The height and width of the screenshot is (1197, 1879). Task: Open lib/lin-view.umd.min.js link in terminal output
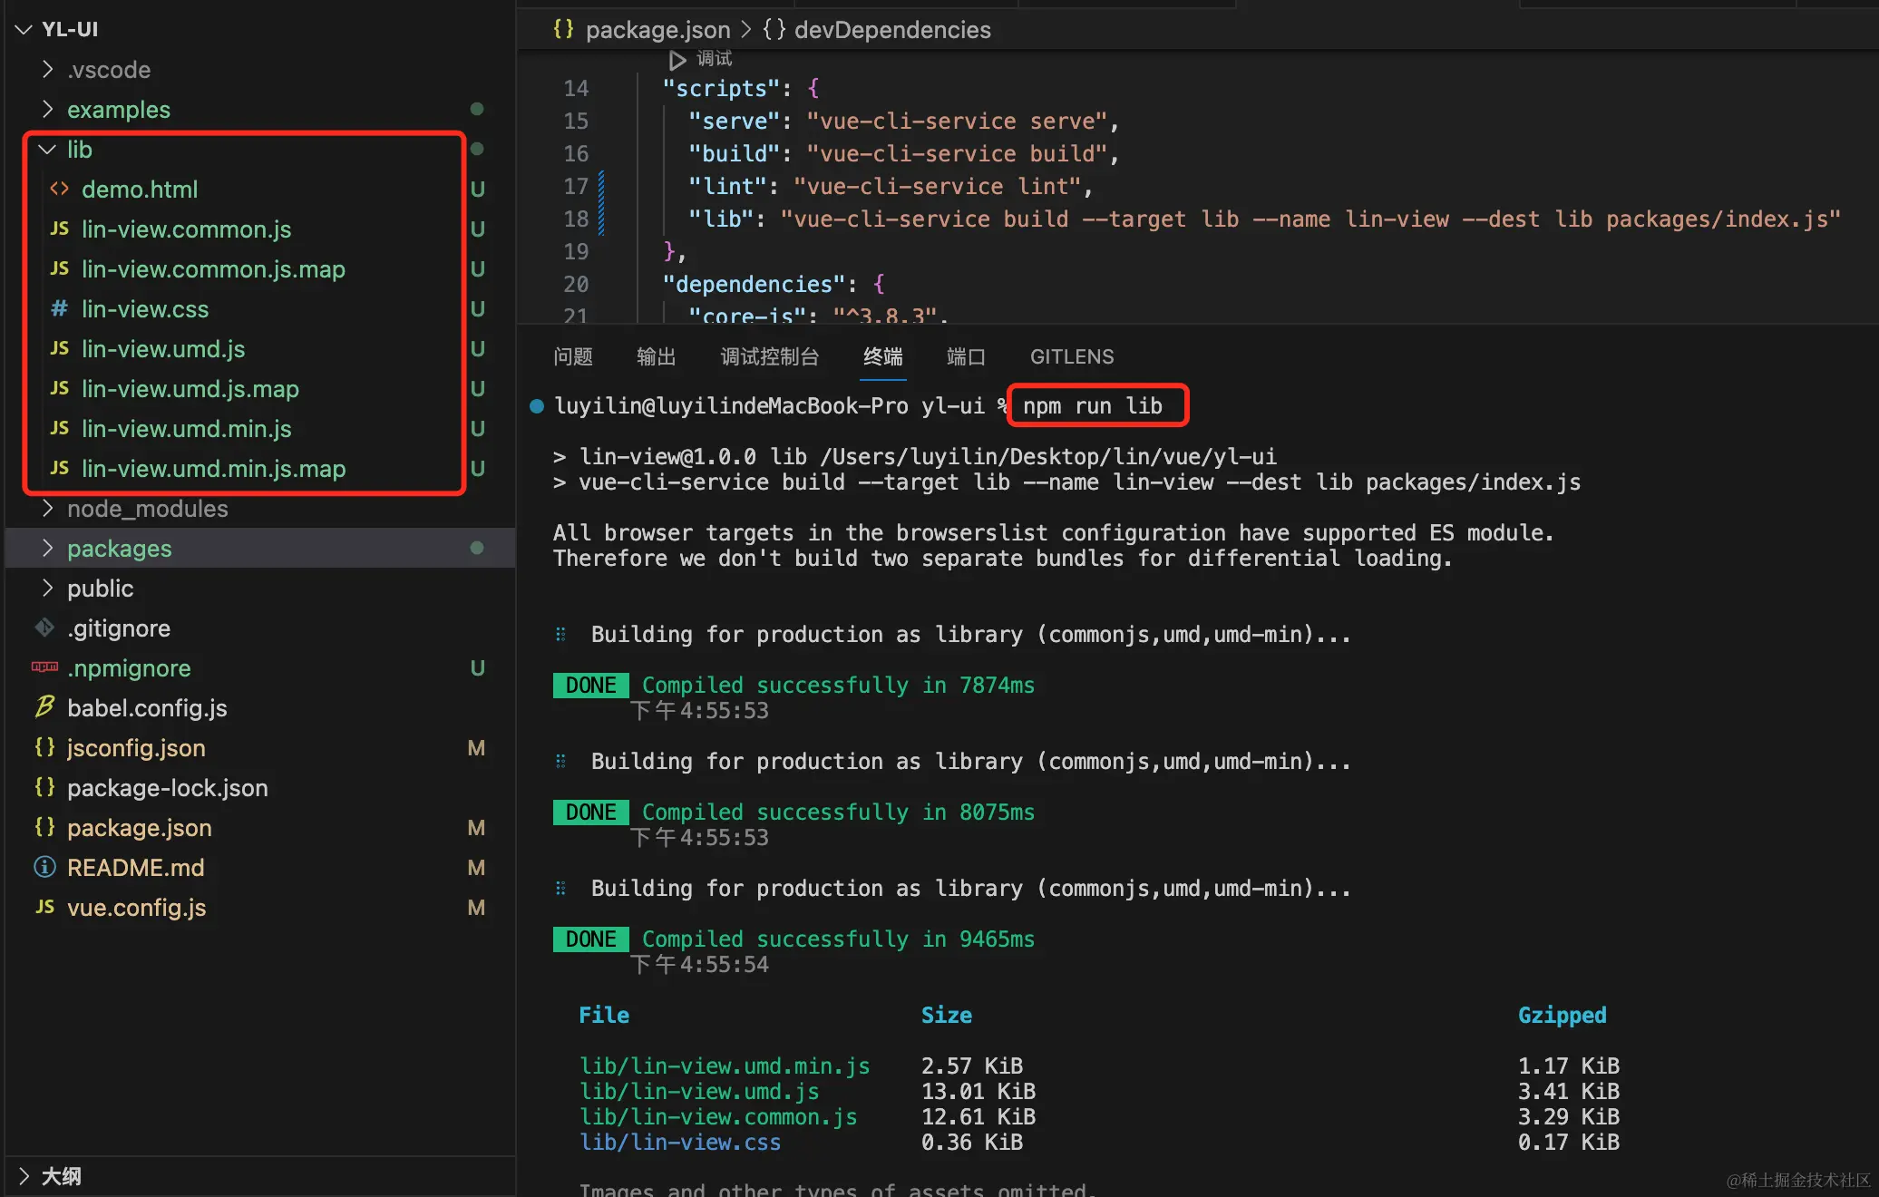(x=725, y=1066)
